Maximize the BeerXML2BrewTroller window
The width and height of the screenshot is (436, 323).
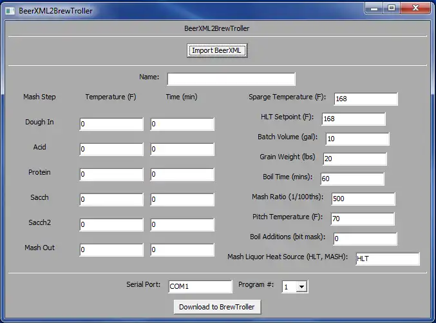pos(391,8)
